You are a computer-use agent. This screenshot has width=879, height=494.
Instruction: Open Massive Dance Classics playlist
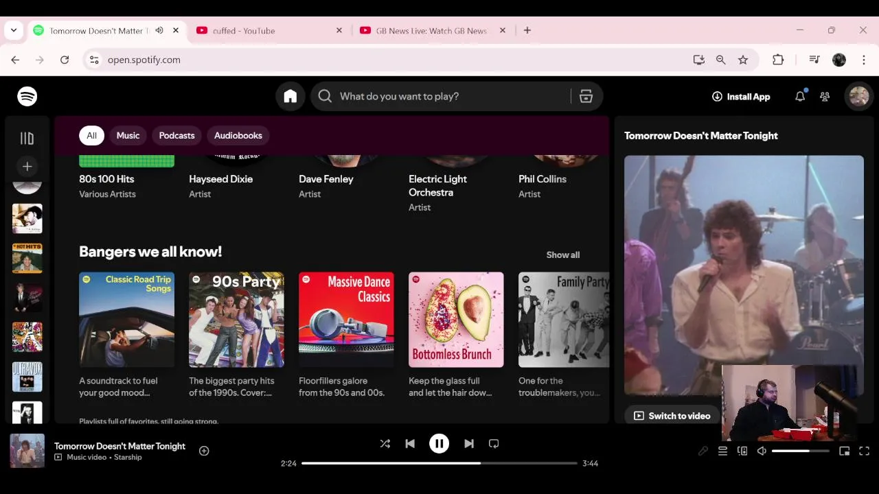click(346, 320)
